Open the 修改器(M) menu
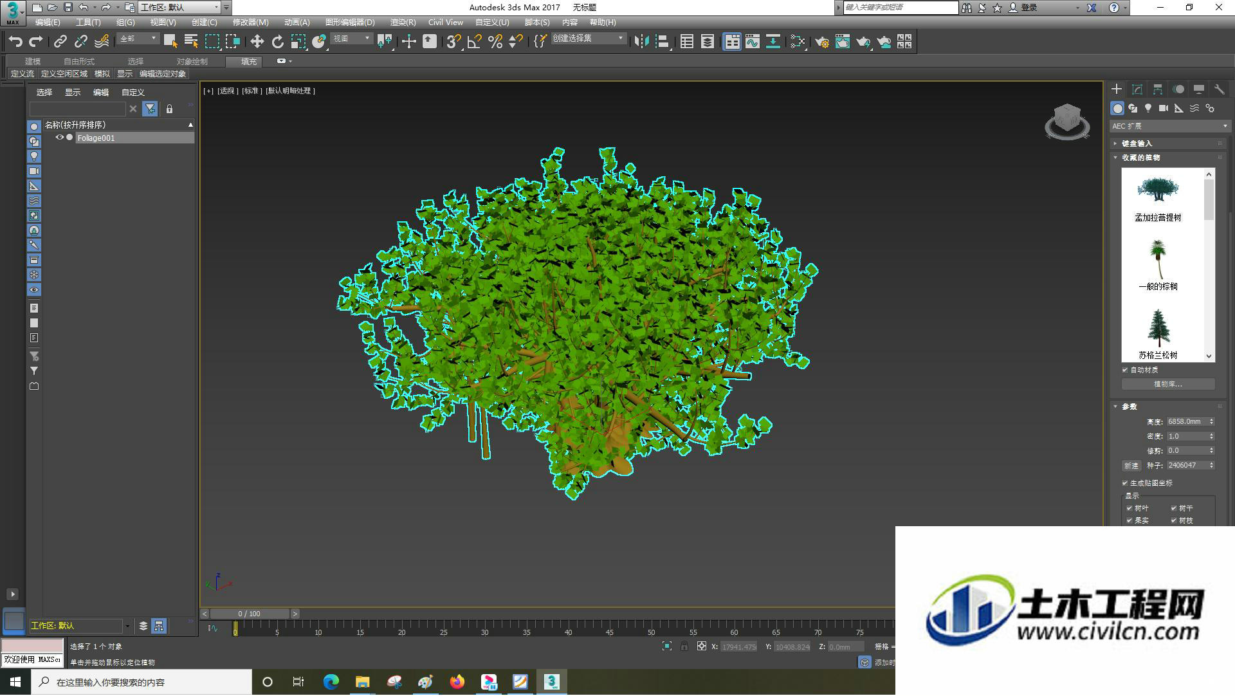Screen dimensions: 1235x696 250,22
